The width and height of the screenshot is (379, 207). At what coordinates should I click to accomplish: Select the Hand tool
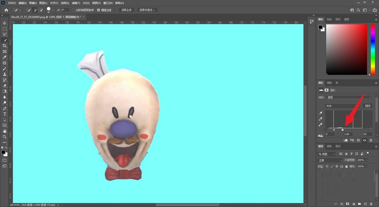point(4,131)
